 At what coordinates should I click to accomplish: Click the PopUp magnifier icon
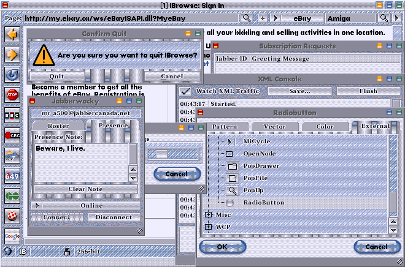coord(233,190)
